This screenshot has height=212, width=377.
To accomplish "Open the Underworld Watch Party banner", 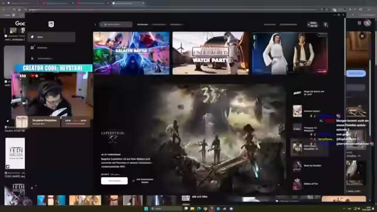I will [x=210, y=53].
